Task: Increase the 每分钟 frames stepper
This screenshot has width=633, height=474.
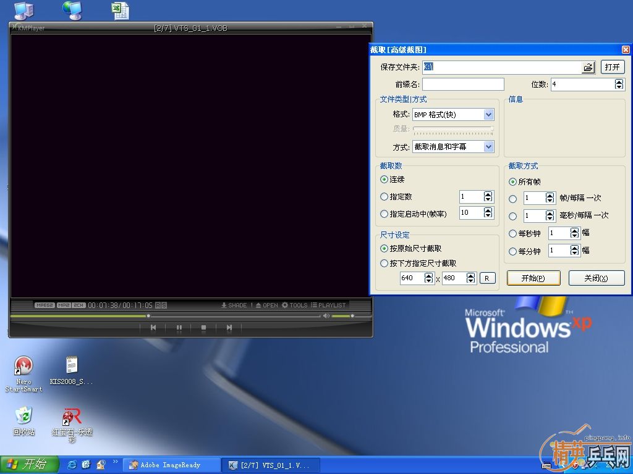Action: tap(574, 248)
